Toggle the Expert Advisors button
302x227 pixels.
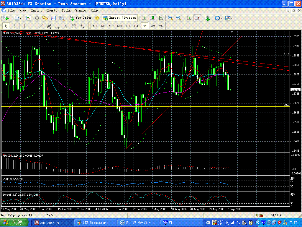119,18
